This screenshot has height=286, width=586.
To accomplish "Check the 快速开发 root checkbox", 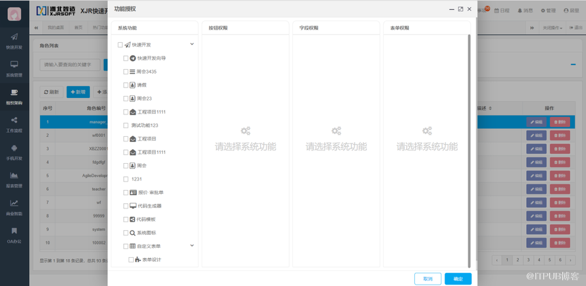I will point(120,45).
